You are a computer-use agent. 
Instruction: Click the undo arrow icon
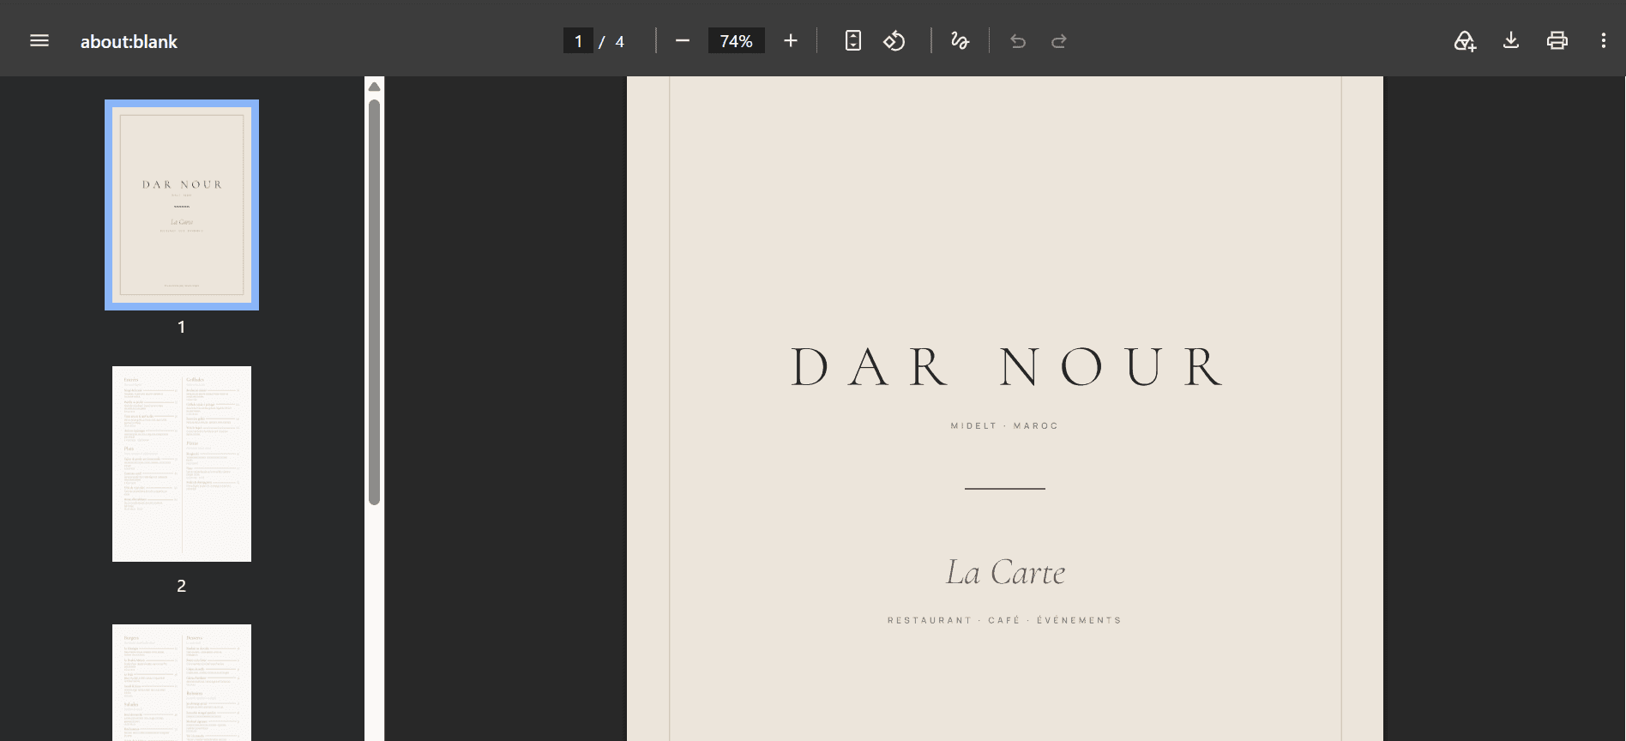point(1018,41)
